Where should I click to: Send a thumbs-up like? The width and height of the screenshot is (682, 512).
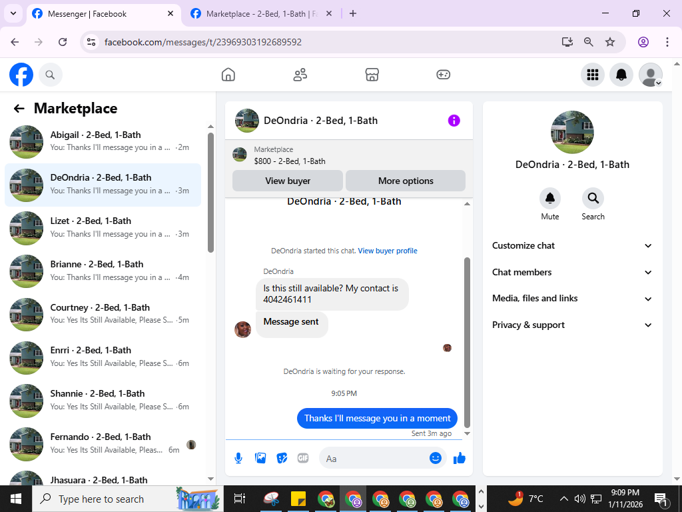pyautogui.click(x=460, y=458)
